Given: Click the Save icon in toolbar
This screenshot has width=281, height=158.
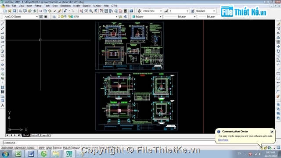Looking at the screenshot, I should tap(14, 11).
